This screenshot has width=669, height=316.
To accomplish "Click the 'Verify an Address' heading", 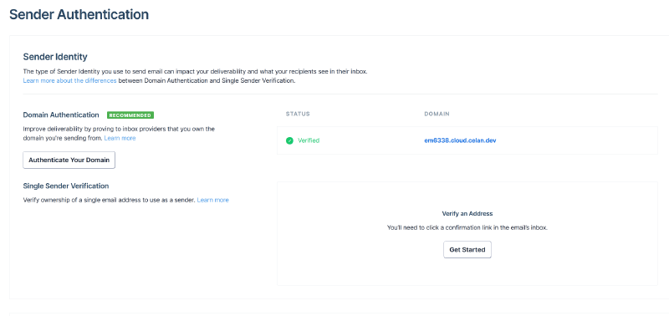I will (467, 213).
